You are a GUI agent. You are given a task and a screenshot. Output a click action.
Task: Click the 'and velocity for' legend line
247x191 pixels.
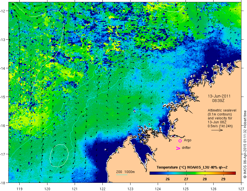click(220, 118)
